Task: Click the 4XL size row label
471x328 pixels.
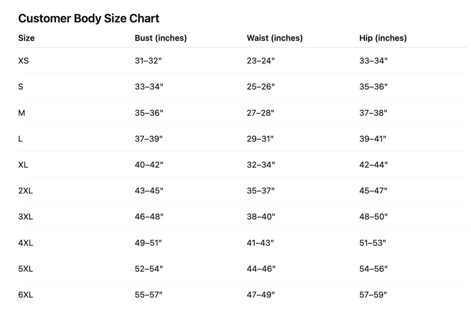Action: tap(26, 243)
